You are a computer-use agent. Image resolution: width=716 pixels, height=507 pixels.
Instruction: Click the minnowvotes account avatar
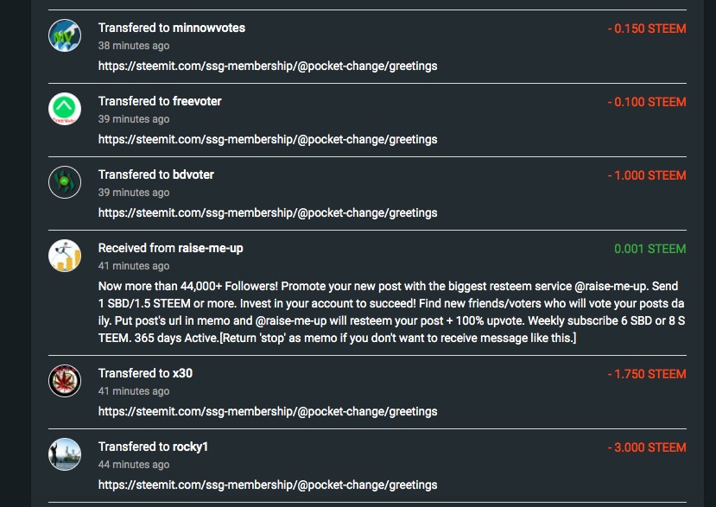pyautogui.click(x=64, y=35)
